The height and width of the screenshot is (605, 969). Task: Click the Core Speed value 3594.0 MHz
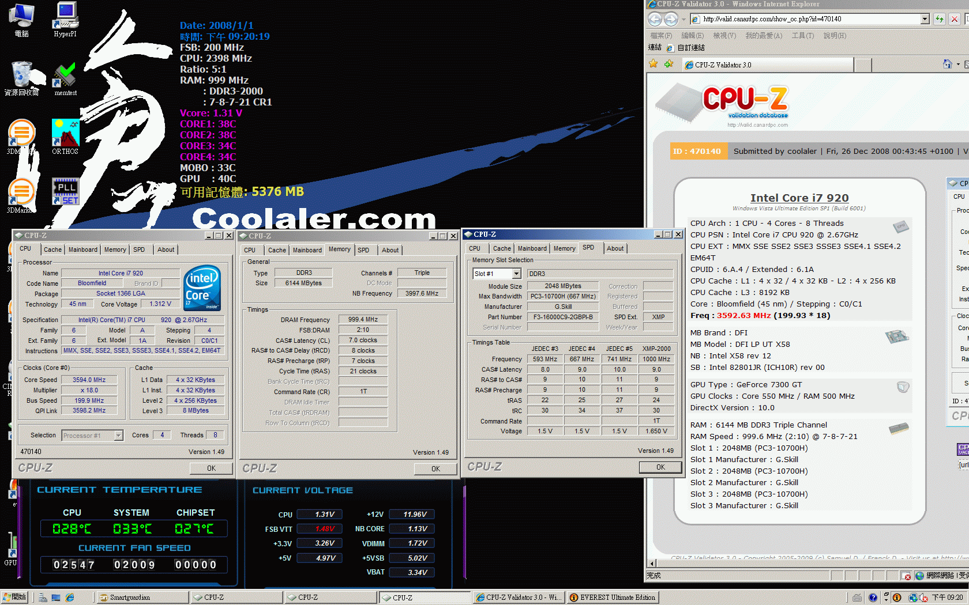89,380
